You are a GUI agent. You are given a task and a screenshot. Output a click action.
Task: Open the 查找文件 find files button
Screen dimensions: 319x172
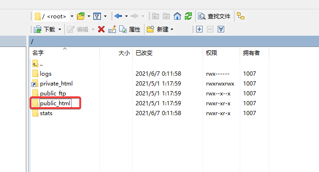coord(214,16)
